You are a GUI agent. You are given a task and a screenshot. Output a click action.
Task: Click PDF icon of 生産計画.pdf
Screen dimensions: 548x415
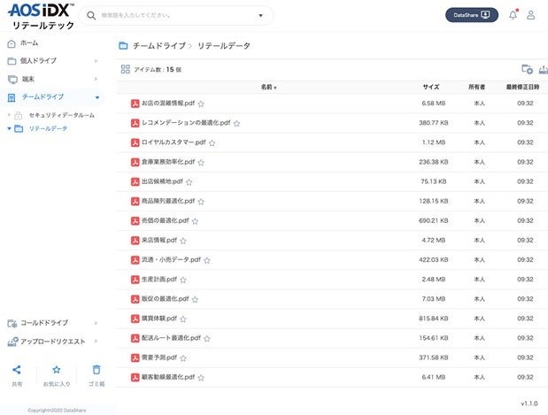point(135,280)
